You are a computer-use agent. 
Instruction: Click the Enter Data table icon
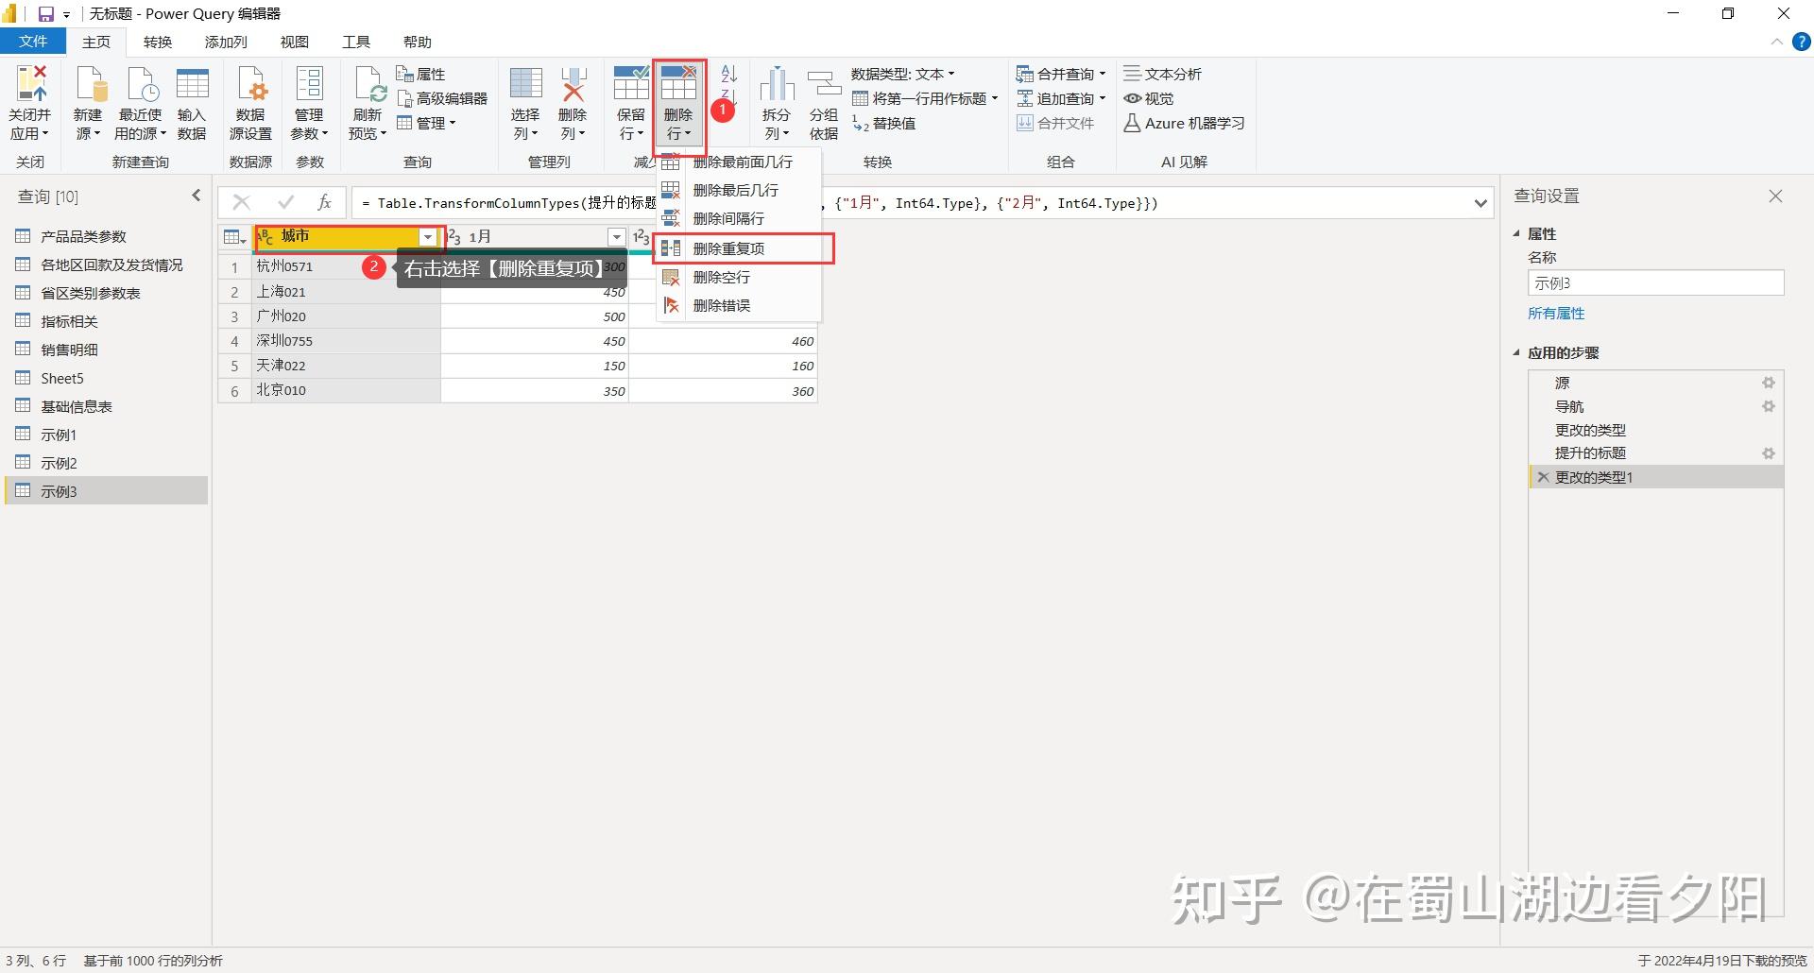[192, 83]
